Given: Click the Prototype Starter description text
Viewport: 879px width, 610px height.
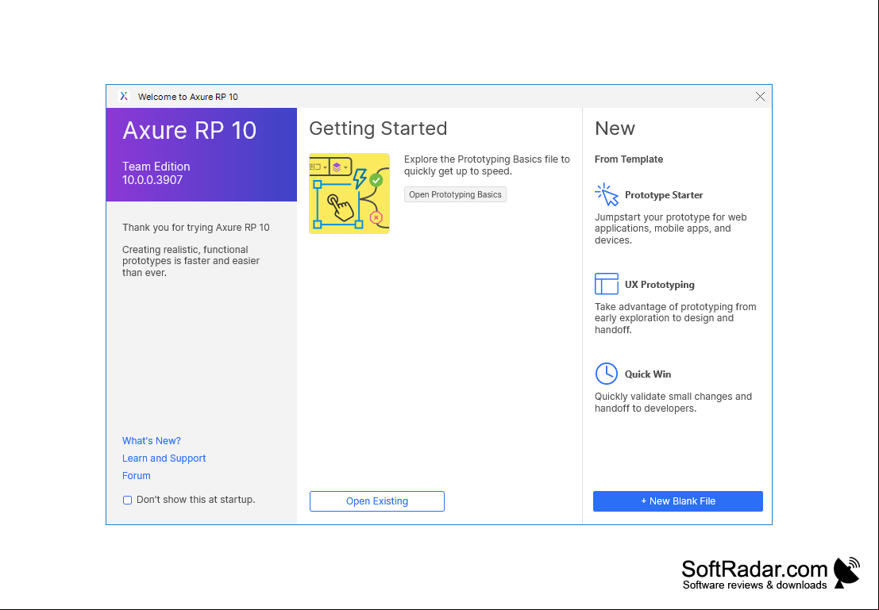Looking at the screenshot, I should click(670, 228).
